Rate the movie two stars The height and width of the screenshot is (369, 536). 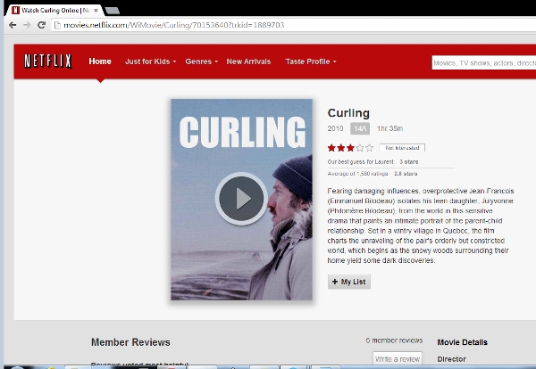[341, 148]
